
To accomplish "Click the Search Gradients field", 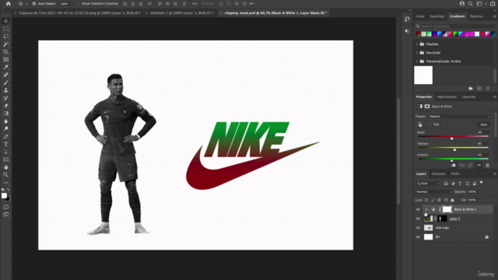I will pos(455,26).
